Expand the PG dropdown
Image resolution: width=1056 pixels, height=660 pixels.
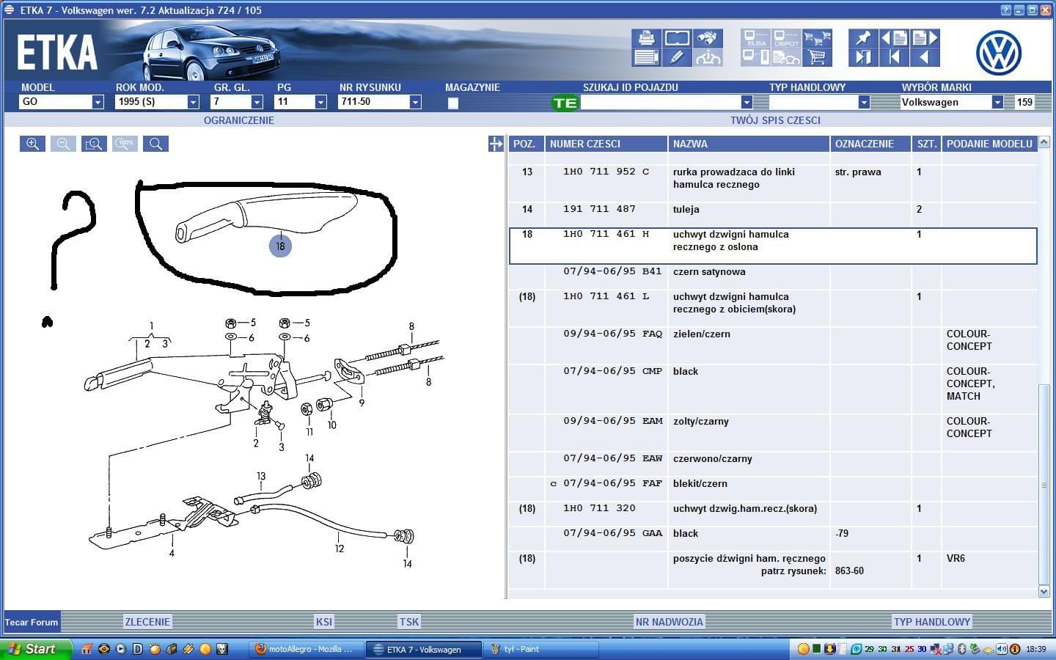tap(320, 102)
